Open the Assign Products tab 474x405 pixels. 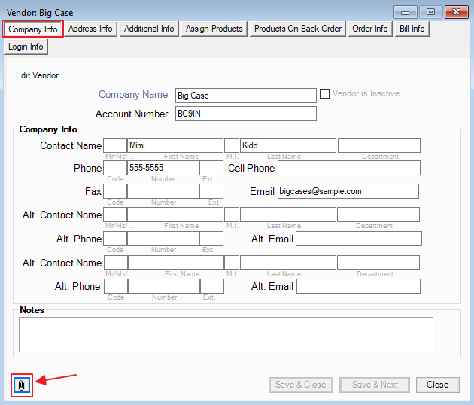point(214,29)
